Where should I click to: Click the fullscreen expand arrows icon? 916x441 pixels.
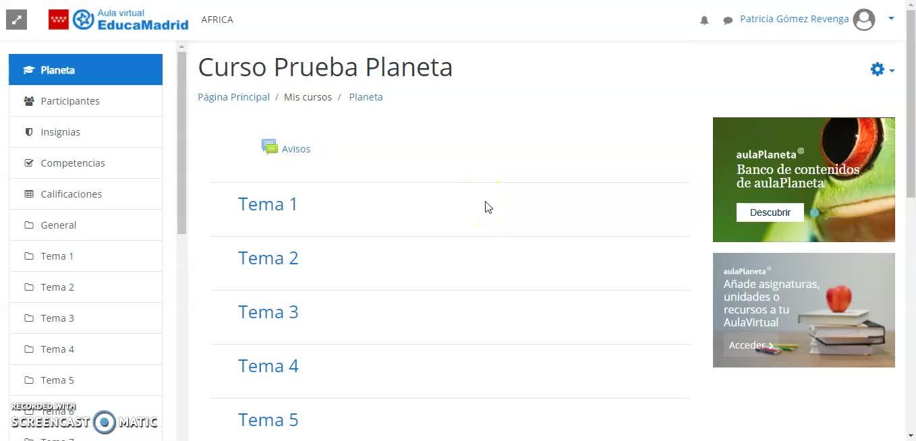coord(16,20)
